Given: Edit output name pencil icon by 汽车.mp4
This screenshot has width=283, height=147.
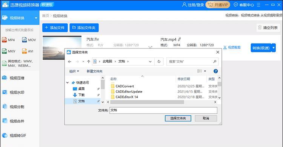Looking at the screenshot, I should (179, 39).
